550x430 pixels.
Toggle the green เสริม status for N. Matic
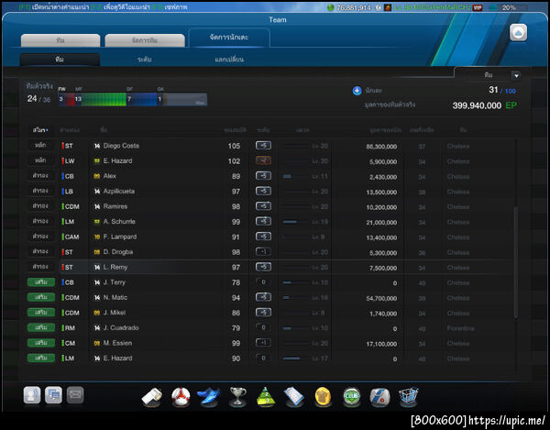pos(41,297)
